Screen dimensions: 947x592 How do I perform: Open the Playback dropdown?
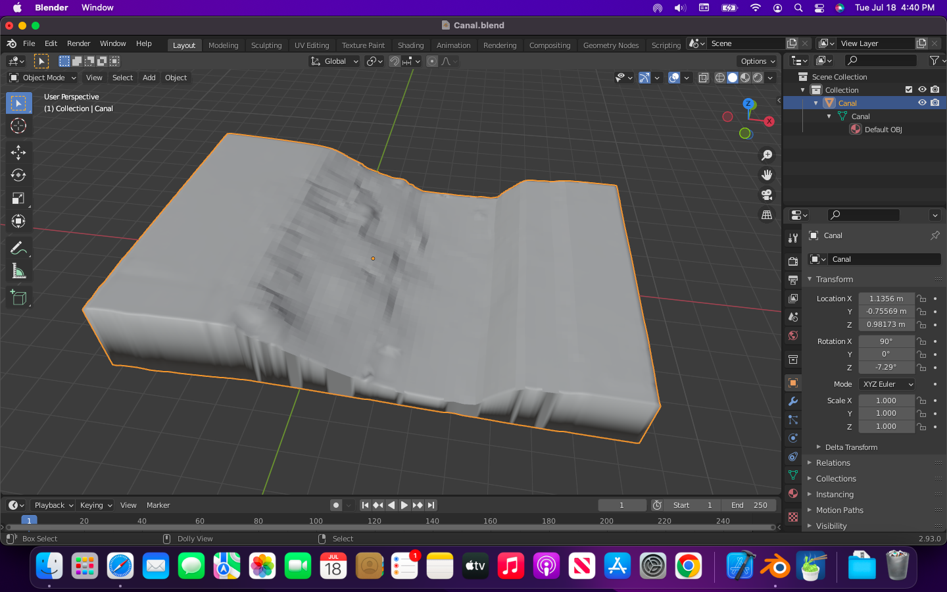53,505
